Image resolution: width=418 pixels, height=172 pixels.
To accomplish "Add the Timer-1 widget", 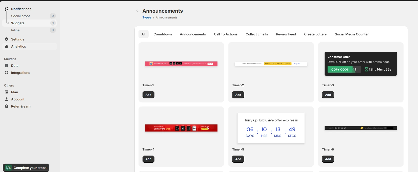I will (x=148, y=95).
